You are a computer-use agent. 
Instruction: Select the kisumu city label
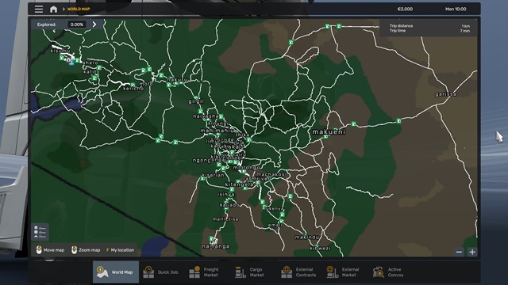click(60, 51)
